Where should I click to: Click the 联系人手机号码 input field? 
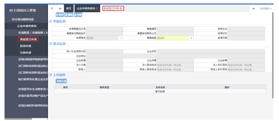coord(246,69)
